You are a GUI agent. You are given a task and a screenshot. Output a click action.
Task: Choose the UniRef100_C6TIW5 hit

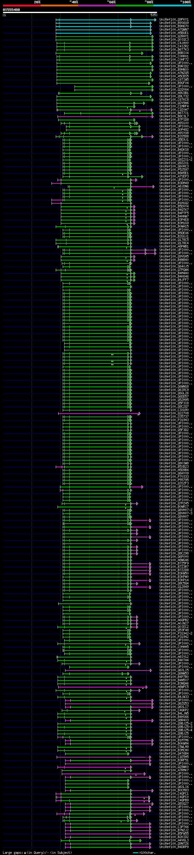point(174,80)
